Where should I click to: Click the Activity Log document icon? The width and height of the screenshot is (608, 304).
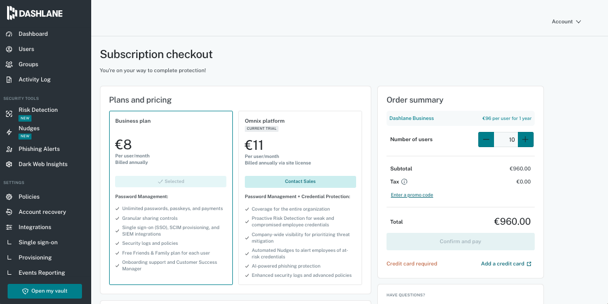coord(9,79)
